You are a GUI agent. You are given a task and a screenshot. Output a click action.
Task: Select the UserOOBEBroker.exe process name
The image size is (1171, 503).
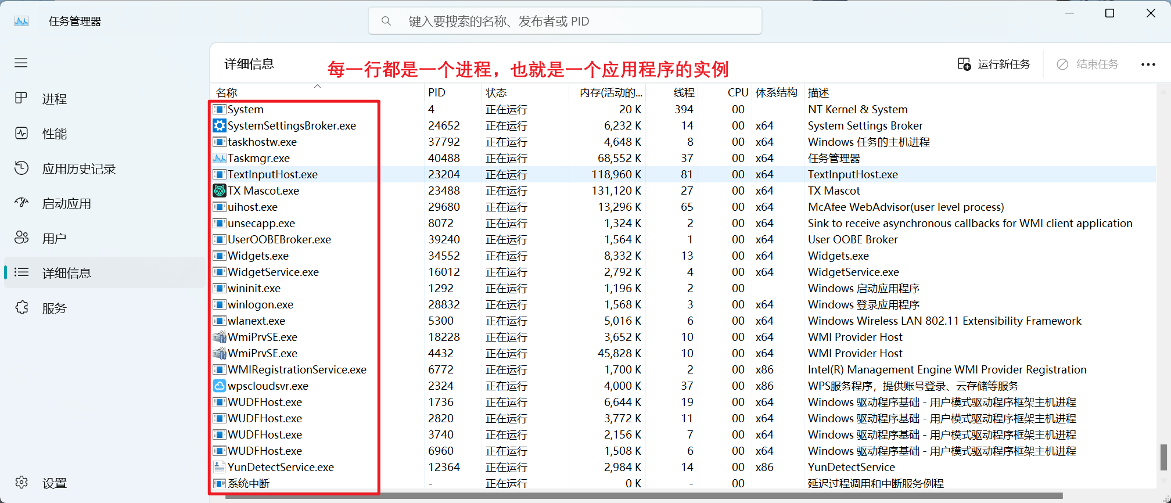tap(279, 239)
